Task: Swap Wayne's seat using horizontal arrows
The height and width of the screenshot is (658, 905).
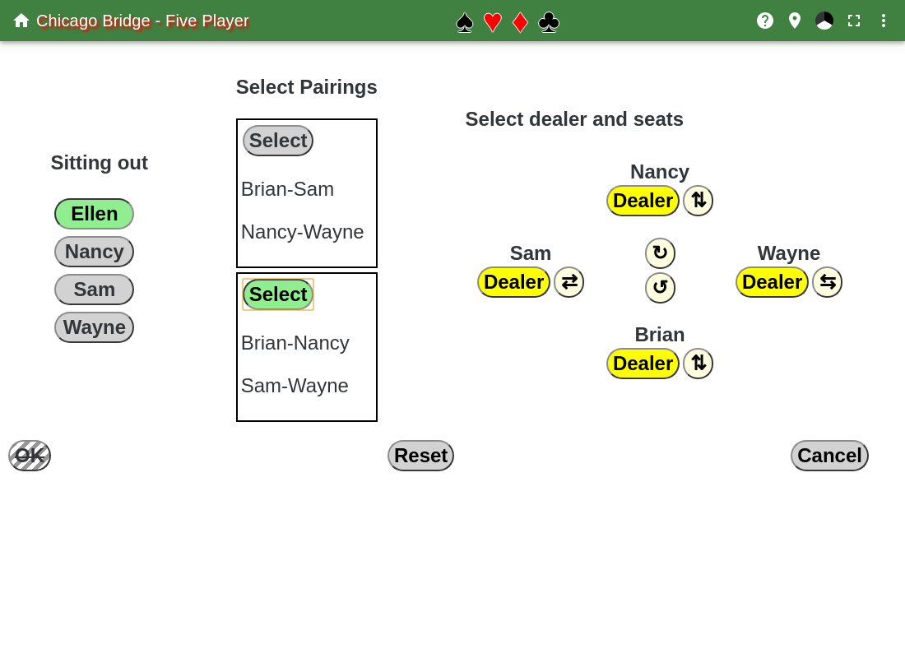Action: 827,282
